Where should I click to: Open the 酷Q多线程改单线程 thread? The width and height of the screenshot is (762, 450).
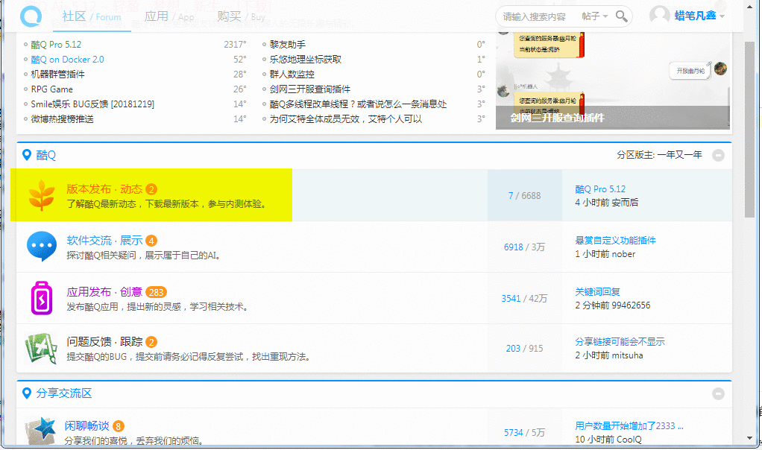point(358,104)
